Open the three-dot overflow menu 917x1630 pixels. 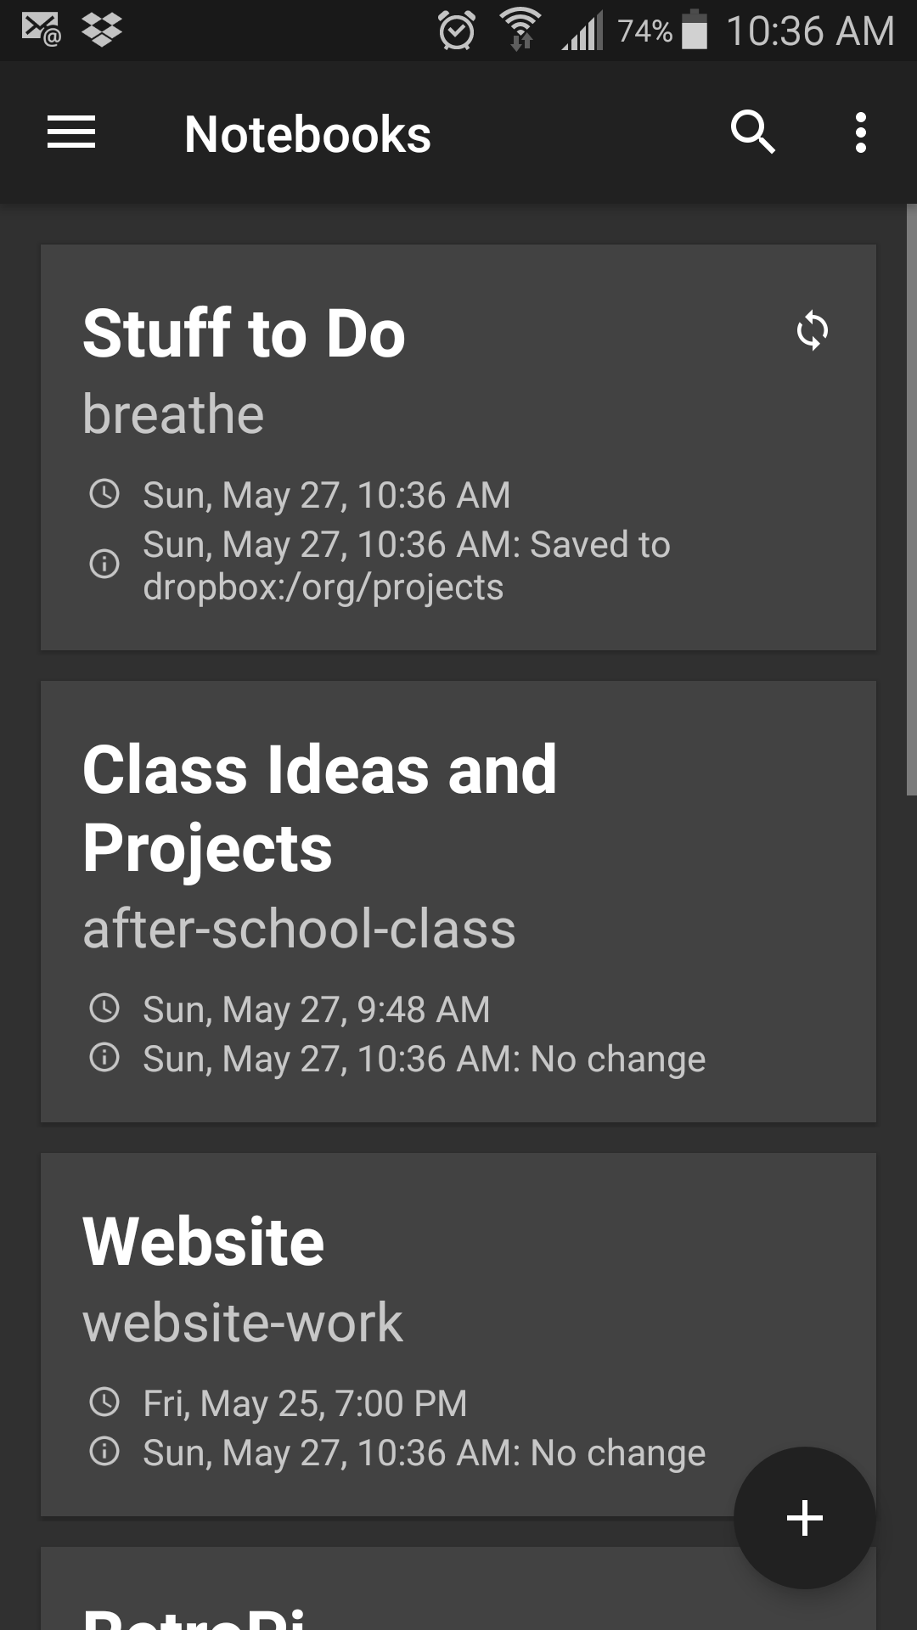click(861, 133)
